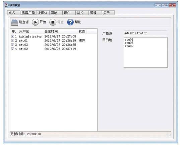
Task: Click the 用户名 column header
Action: point(24,31)
